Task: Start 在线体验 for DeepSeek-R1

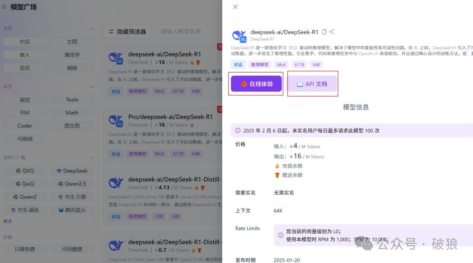Action: tap(256, 83)
